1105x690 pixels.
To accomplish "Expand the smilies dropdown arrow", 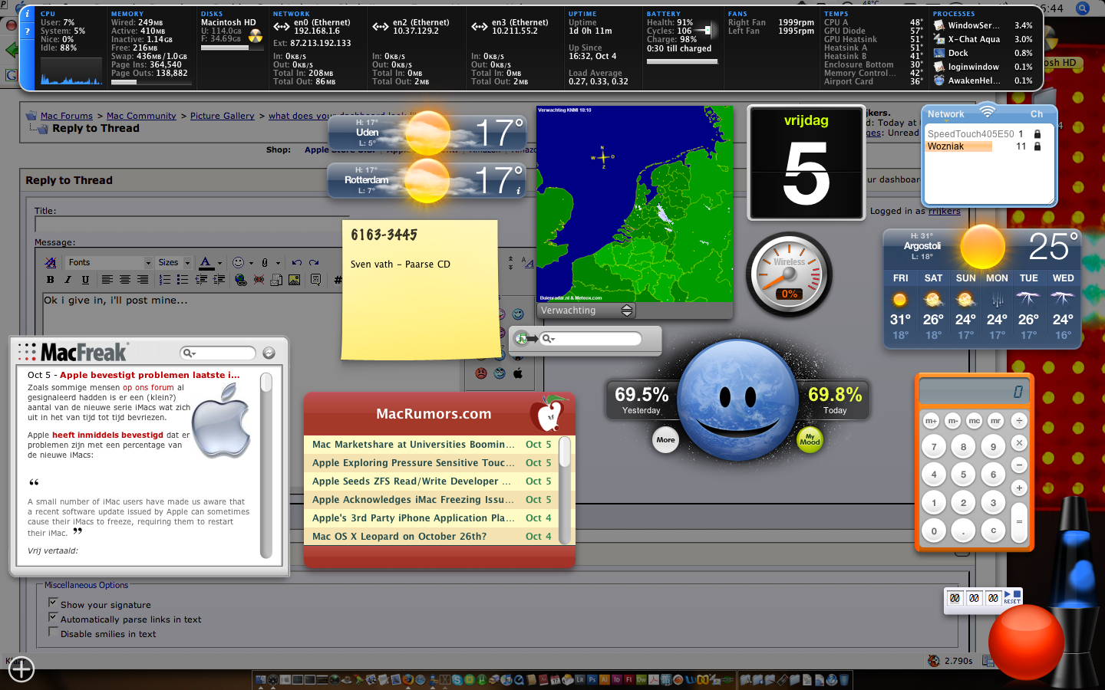I will click(251, 263).
